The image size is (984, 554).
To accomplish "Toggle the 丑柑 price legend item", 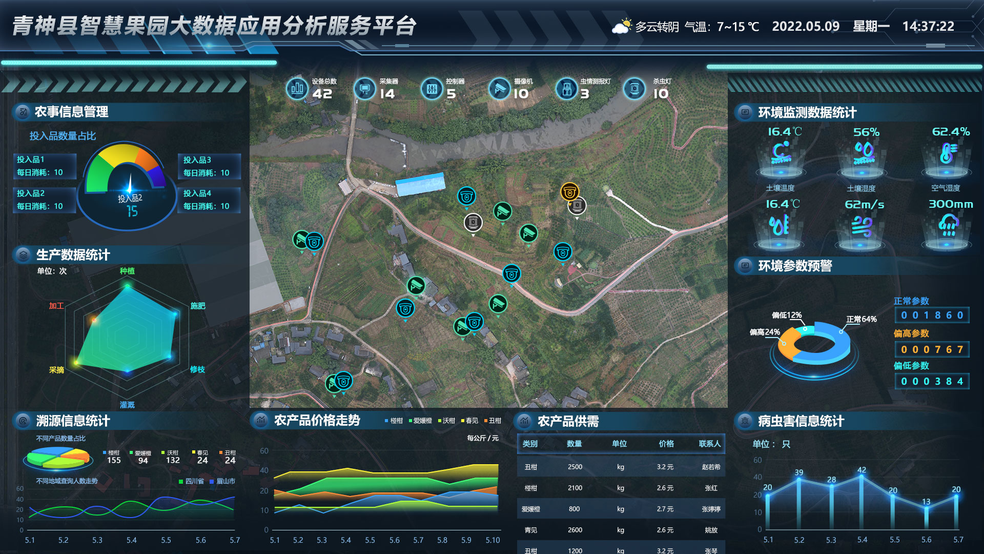I will coord(493,421).
